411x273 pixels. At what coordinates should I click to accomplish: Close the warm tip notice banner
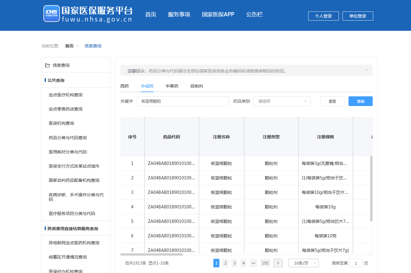[366, 70]
